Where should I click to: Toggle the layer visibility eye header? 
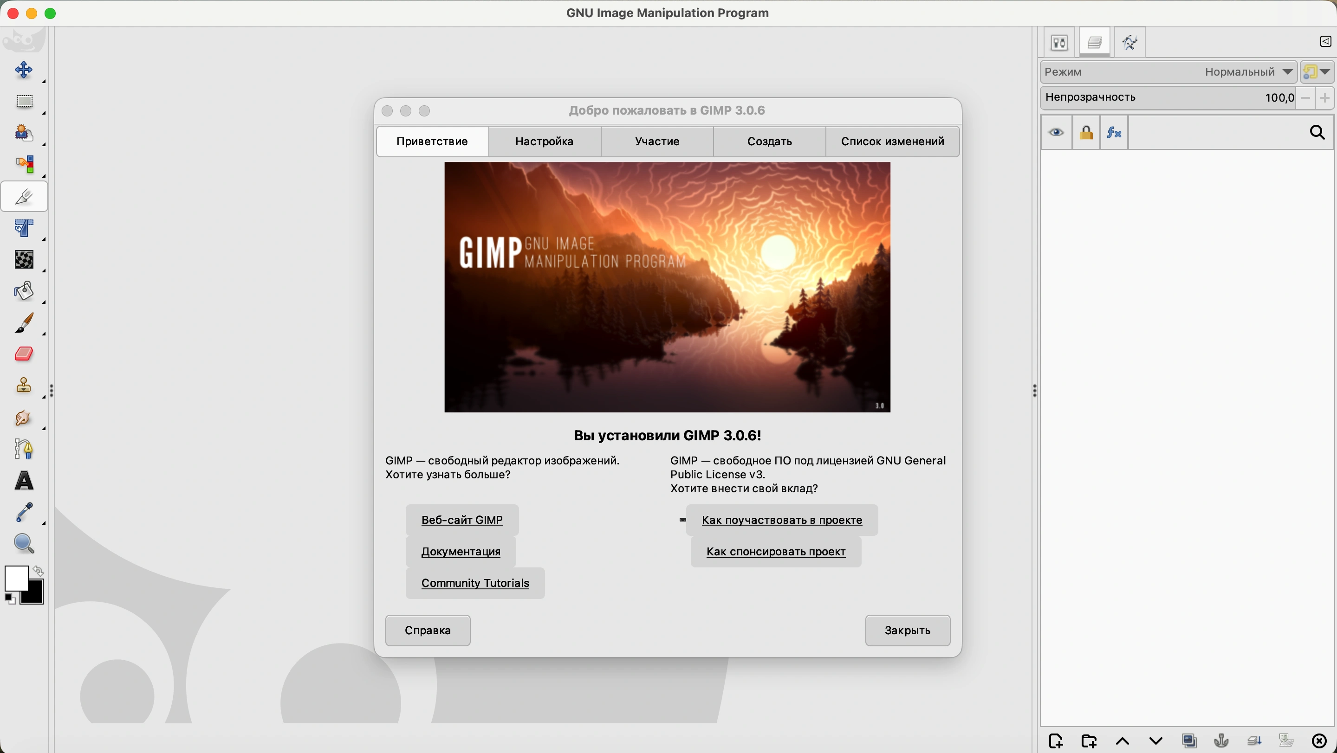pos(1056,133)
